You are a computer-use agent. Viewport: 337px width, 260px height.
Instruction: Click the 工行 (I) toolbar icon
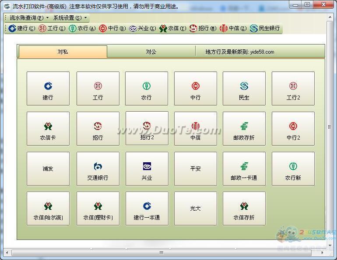(x=52, y=28)
